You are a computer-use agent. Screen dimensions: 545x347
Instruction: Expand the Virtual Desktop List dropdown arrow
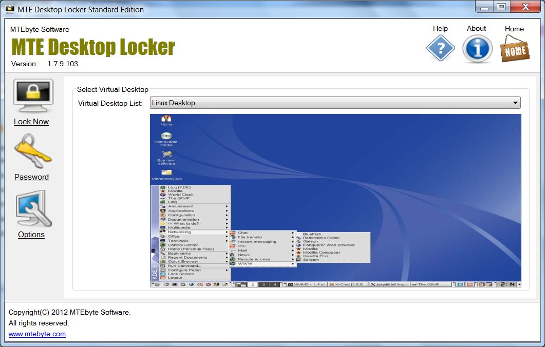point(515,103)
